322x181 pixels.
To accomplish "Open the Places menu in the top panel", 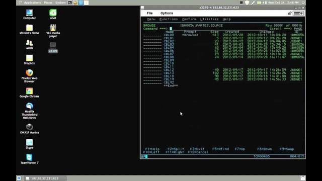I will pyautogui.click(x=48, y=3).
